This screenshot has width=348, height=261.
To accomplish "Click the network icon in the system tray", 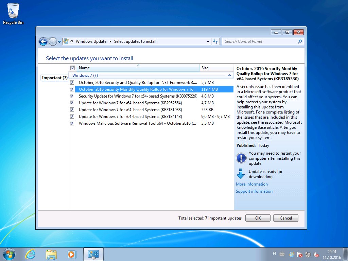I will [308, 254].
